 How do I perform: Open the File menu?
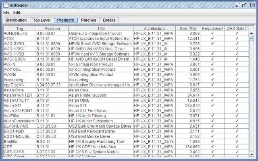[x=6, y=12]
